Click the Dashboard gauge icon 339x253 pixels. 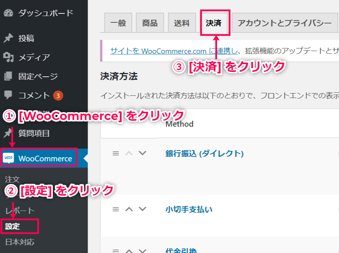coord(9,13)
